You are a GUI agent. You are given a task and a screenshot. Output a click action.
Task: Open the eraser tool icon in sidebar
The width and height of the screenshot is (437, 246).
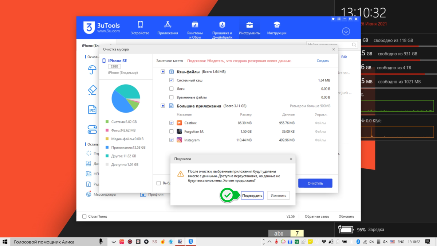[92, 90]
